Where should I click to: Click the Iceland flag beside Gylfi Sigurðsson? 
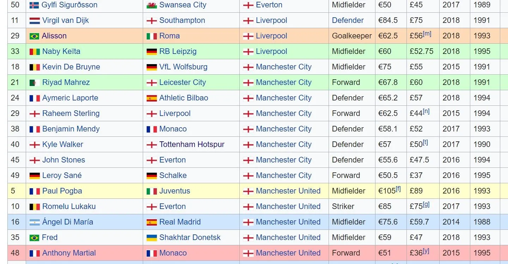[34, 5]
